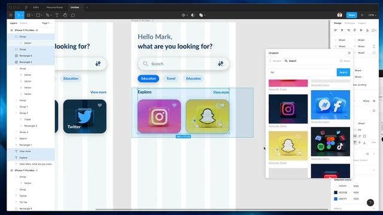Click the Align left icon
The image size is (383, 215).
pyautogui.click(x=335, y=30)
